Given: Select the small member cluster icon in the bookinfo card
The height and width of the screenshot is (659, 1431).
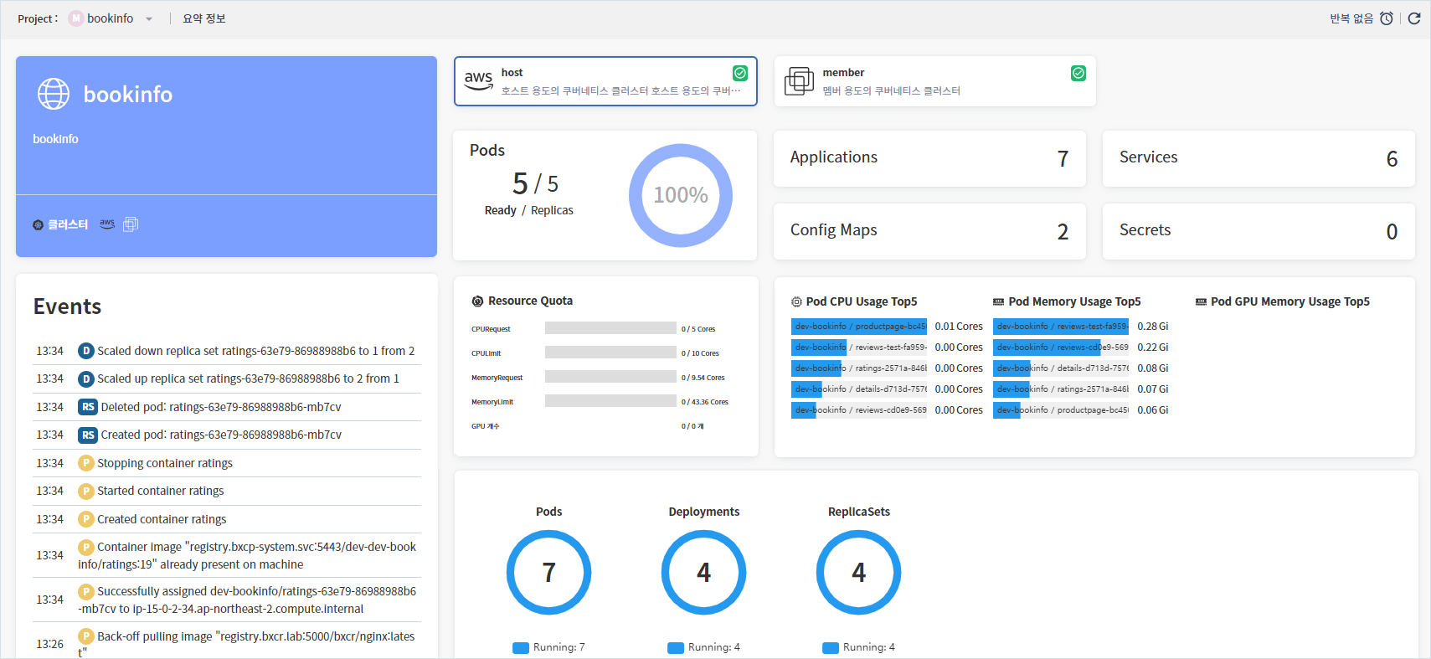Looking at the screenshot, I should pos(131,224).
